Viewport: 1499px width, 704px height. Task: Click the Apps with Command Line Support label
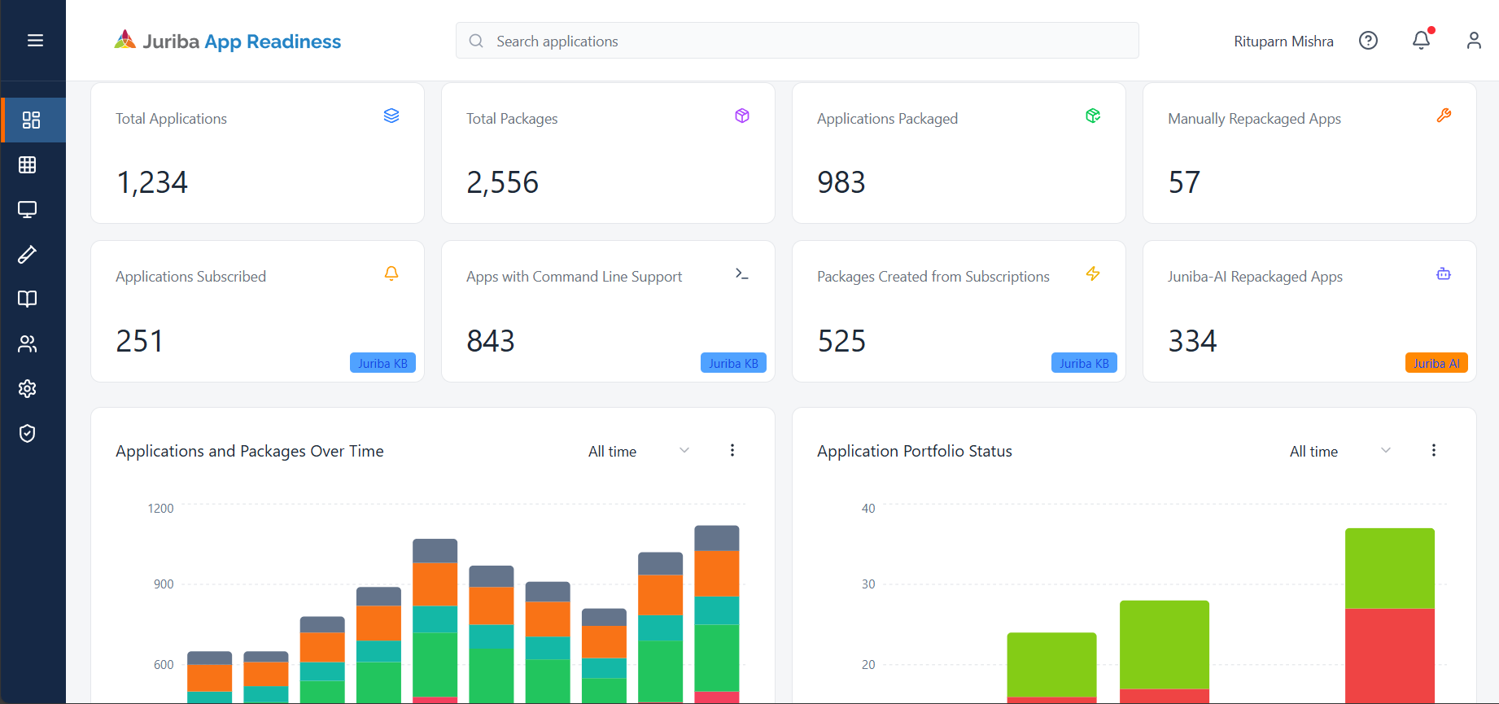(x=575, y=277)
